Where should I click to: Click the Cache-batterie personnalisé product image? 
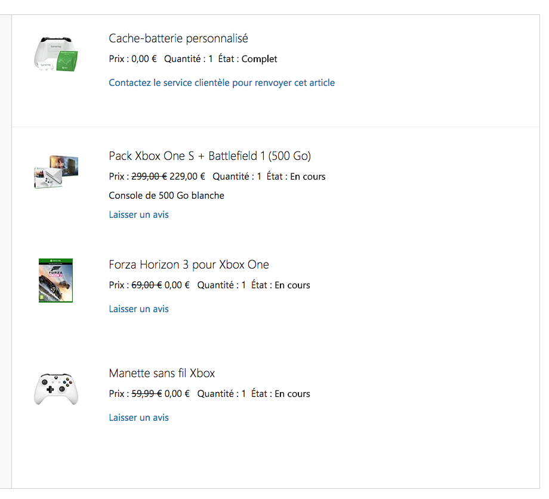55,57
